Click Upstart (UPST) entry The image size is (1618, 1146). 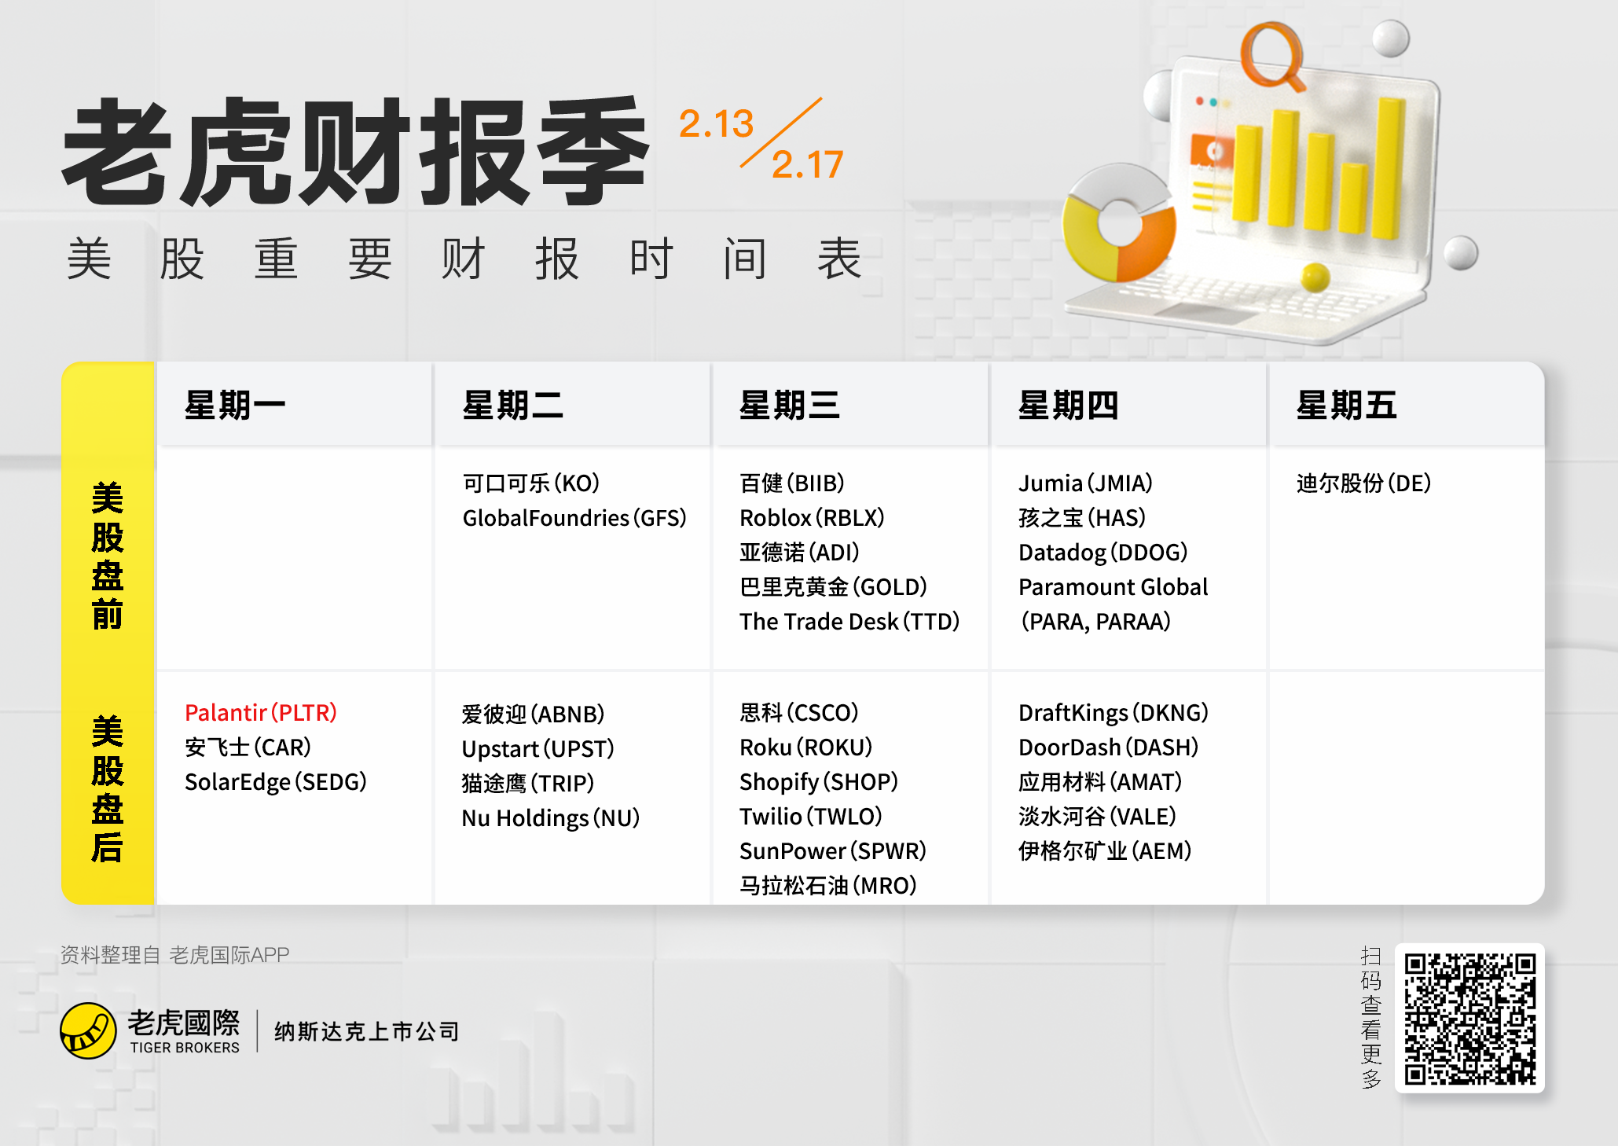click(537, 748)
